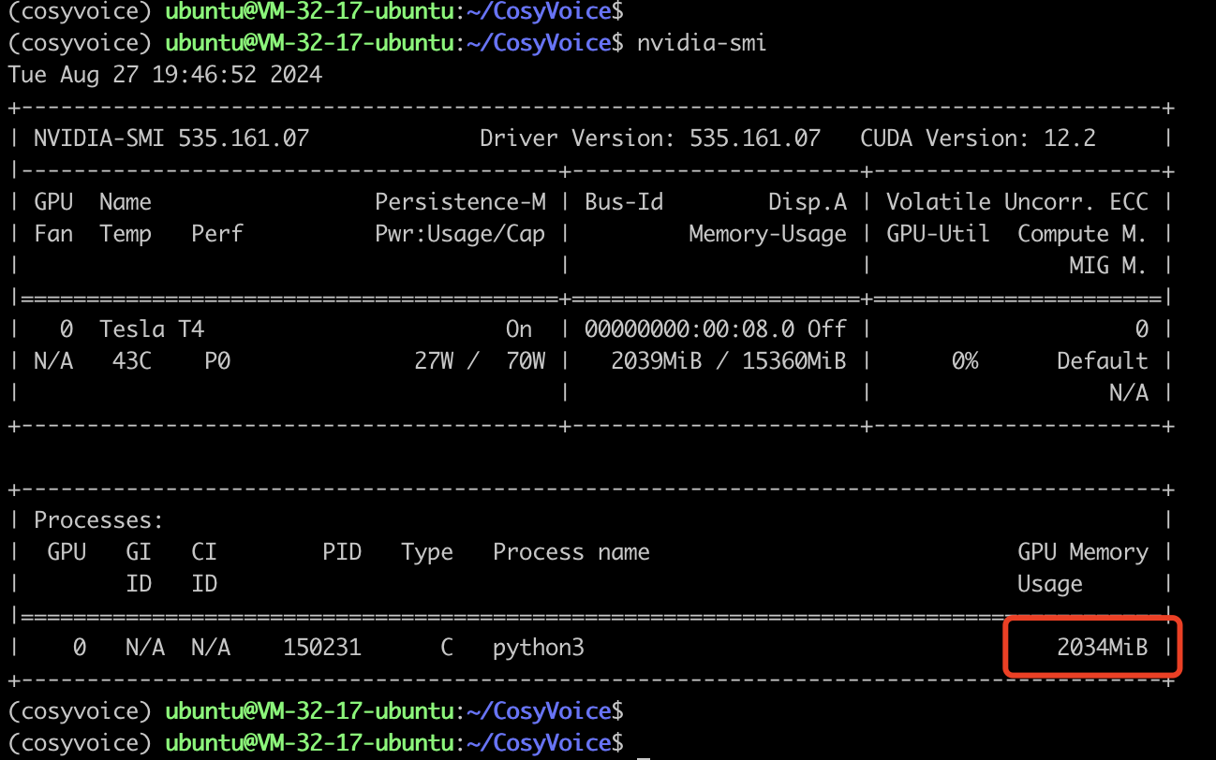The image size is (1216, 760).
Task: Click 'CUDA Version: 12.2' text
Action: pyautogui.click(x=977, y=139)
